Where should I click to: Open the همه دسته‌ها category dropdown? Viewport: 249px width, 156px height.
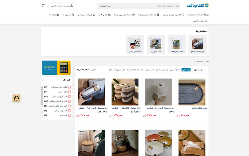(105, 6)
